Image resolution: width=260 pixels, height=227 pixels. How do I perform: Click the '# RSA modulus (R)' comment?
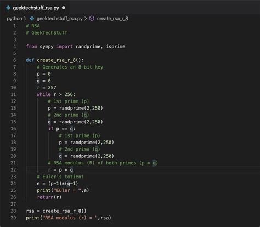coord(103,163)
